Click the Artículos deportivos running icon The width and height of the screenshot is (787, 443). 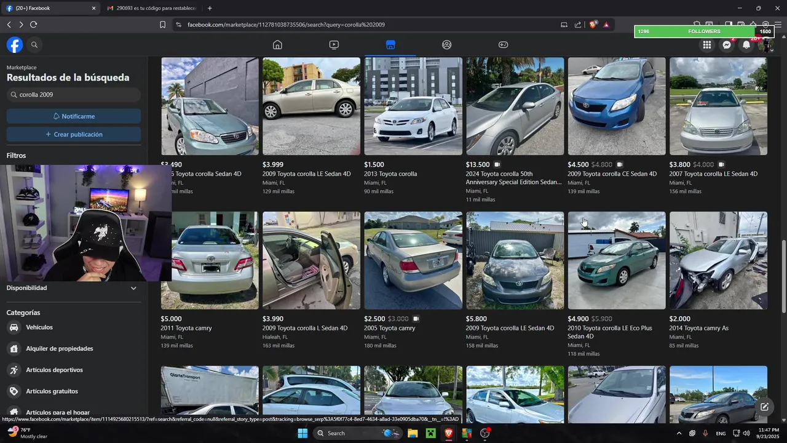click(14, 370)
